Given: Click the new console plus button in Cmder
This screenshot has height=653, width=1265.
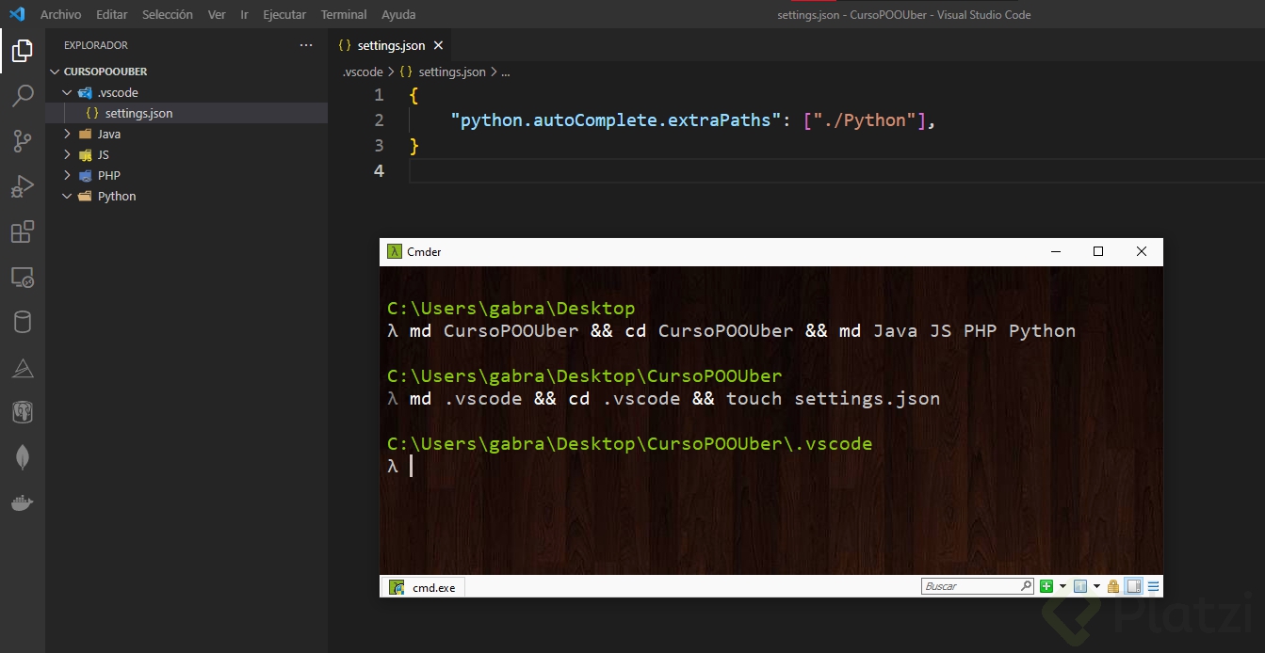Looking at the screenshot, I should coord(1046,585).
